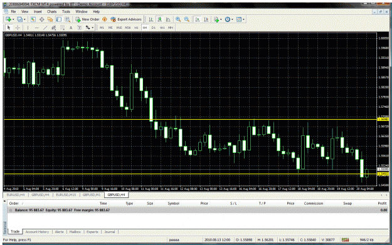Open the Tools menu
Screen dimensions: 392x245
point(66,11)
